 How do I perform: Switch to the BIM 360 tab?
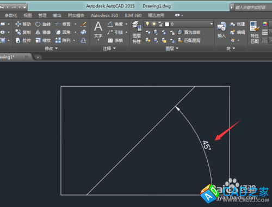point(133,15)
